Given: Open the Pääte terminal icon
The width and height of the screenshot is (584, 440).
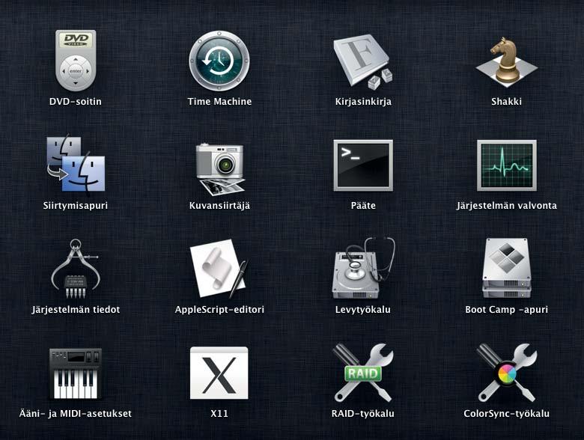Looking at the screenshot, I should tap(363, 165).
